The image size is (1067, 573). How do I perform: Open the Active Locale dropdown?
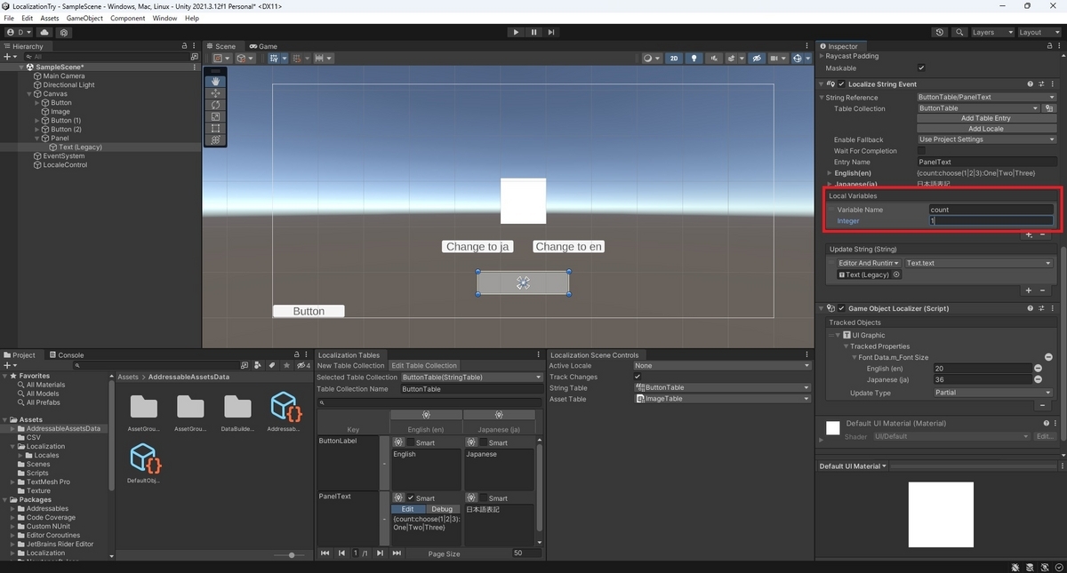click(722, 365)
